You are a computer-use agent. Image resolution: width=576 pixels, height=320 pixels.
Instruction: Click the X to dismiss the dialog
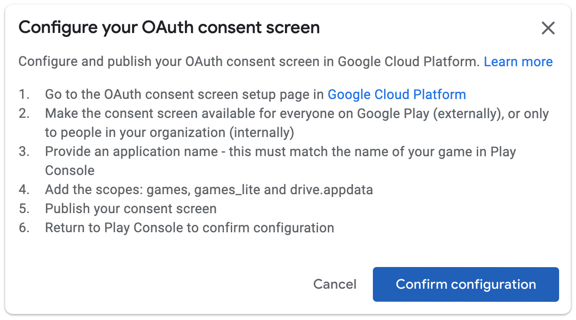coord(548,28)
